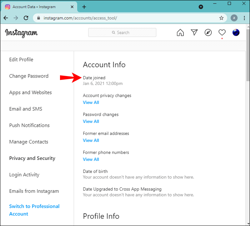
Task: Click the 'Date of birth' label
Action: [95, 171]
